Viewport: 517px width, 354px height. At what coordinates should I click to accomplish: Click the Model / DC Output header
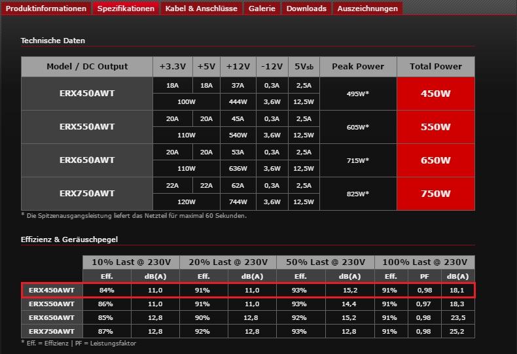pos(87,67)
